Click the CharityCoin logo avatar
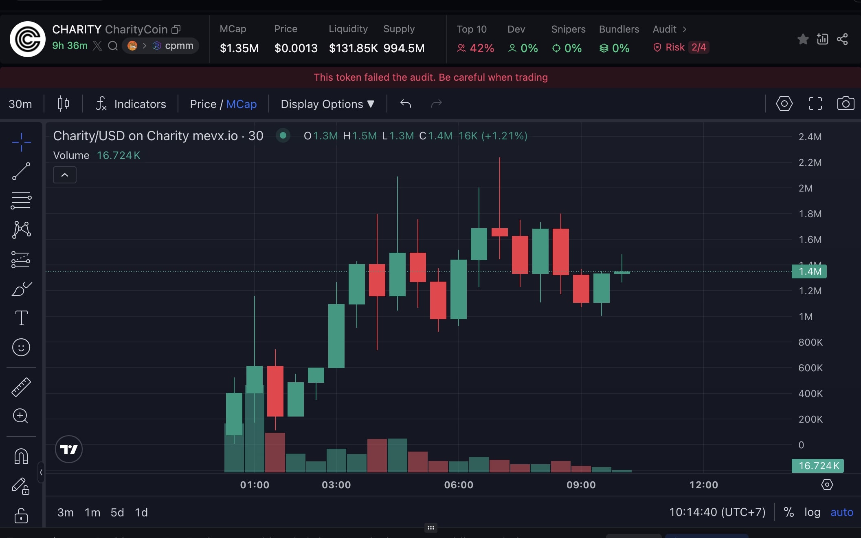This screenshot has height=538, width=861. (x=28, y=39)
